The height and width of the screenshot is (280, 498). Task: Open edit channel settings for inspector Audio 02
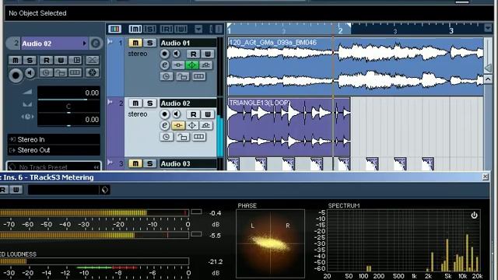click(95, 44)
